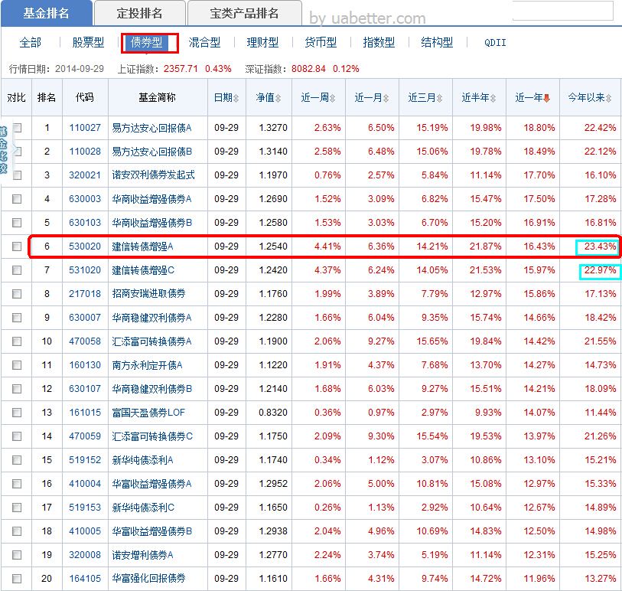Open the 新华纯债添利A fund page

pos(142,460)
